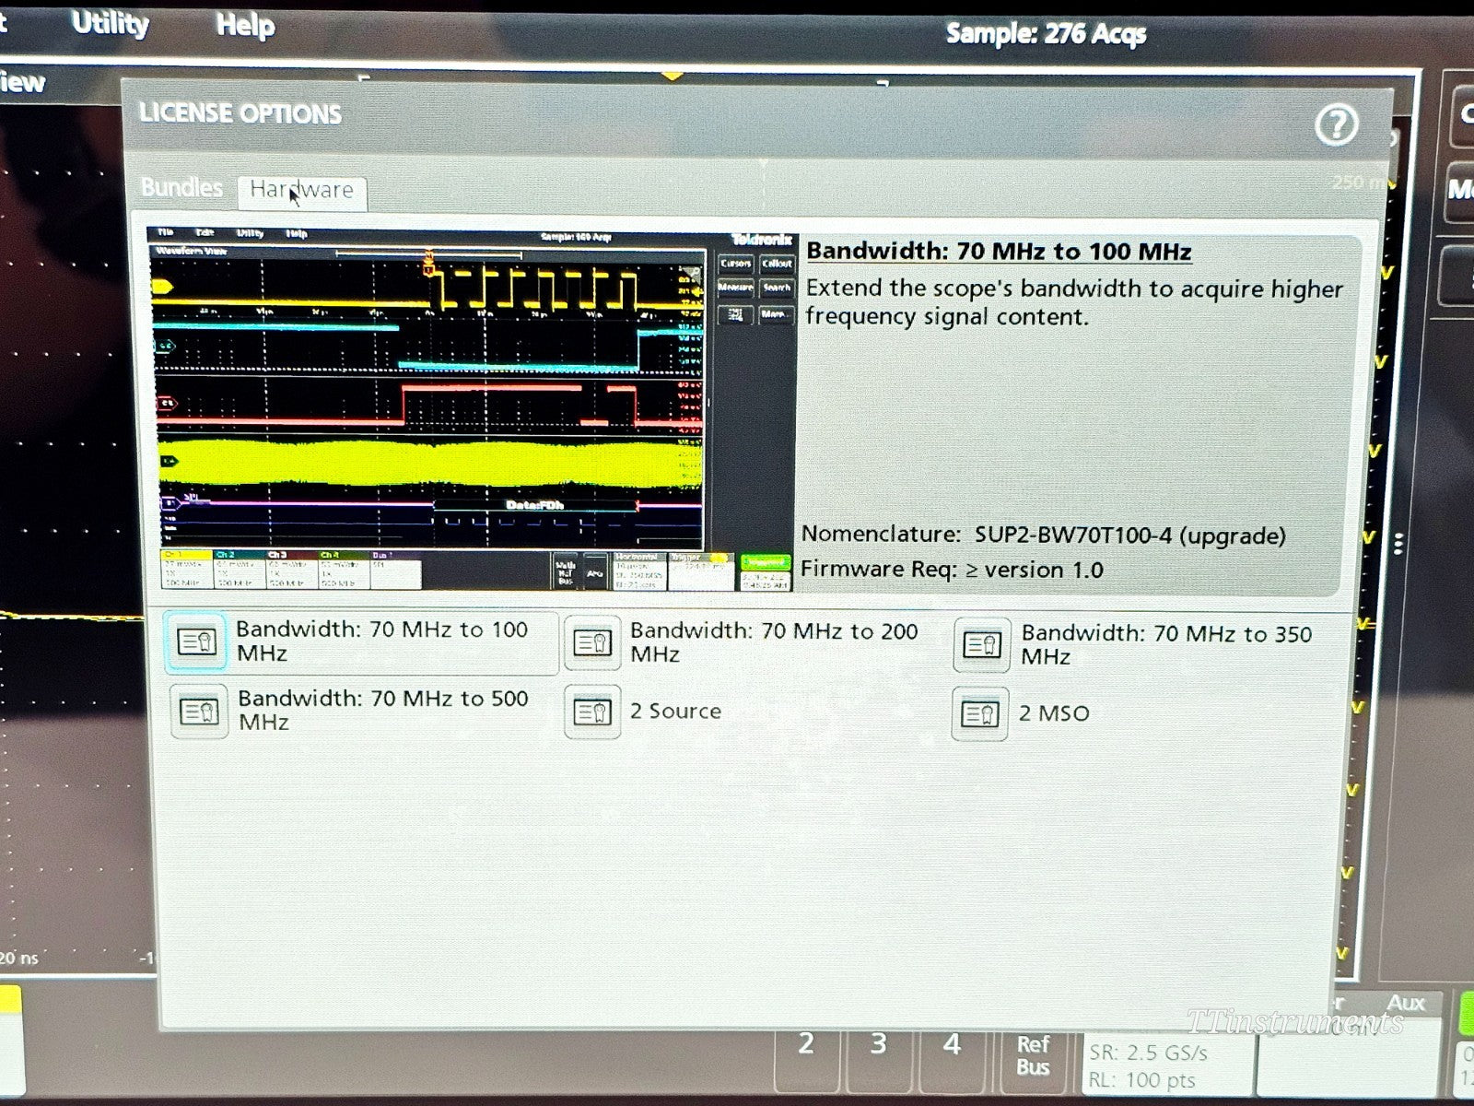The width and height of the screenshot is (1474, 1106).
Task: Click the "Nomenclature: SUP2-BW70T100-4 (upgrade)" line
Action: coord(1043,535)
